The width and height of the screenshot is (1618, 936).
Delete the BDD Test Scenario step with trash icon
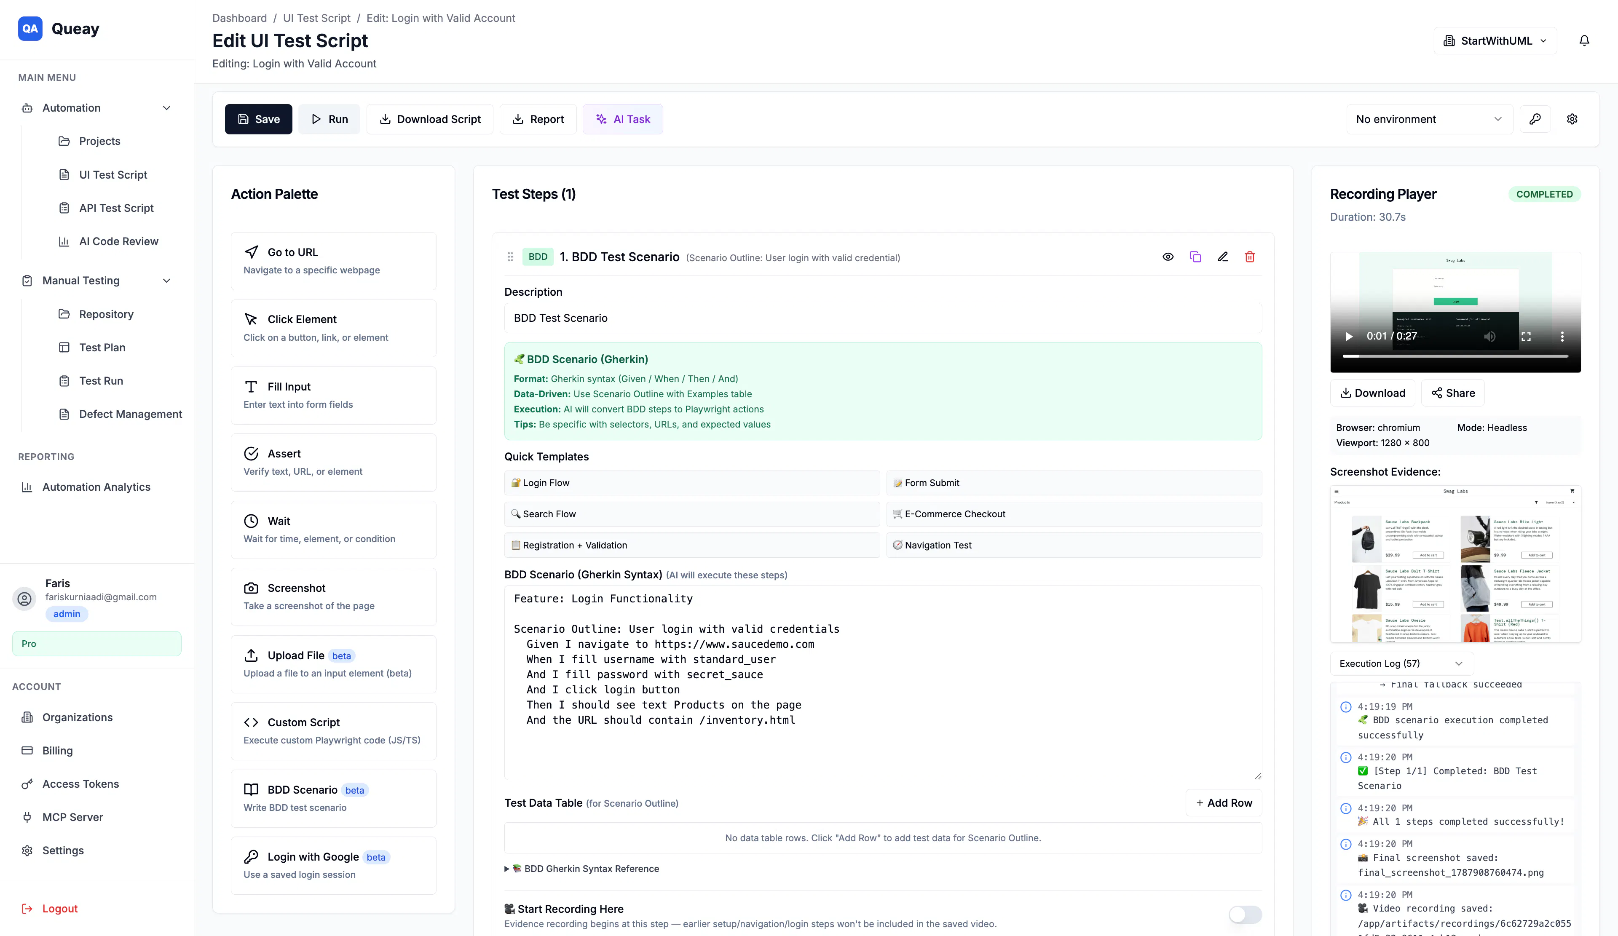[x=1249, y=257]
